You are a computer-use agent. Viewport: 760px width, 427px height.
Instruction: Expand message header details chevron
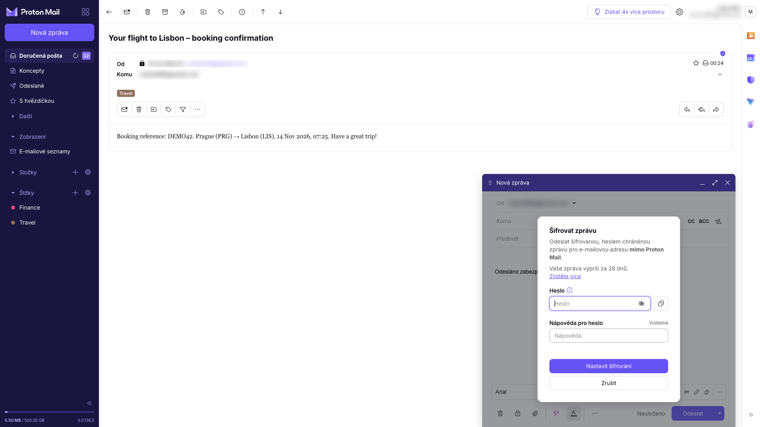tap(720, 74)
